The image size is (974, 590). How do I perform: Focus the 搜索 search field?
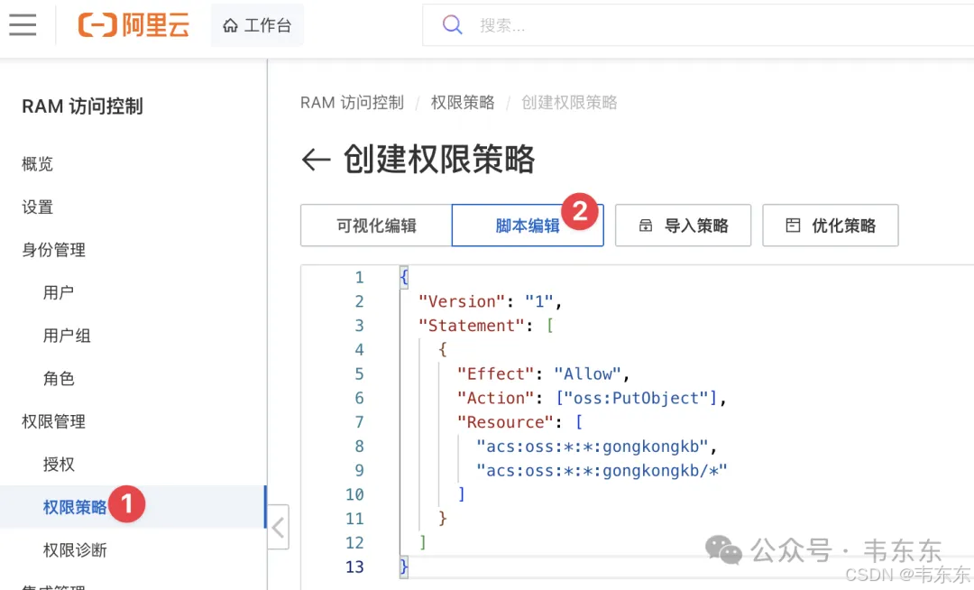coord(698,25)
